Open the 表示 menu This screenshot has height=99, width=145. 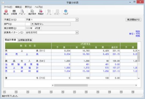point(28,7)
